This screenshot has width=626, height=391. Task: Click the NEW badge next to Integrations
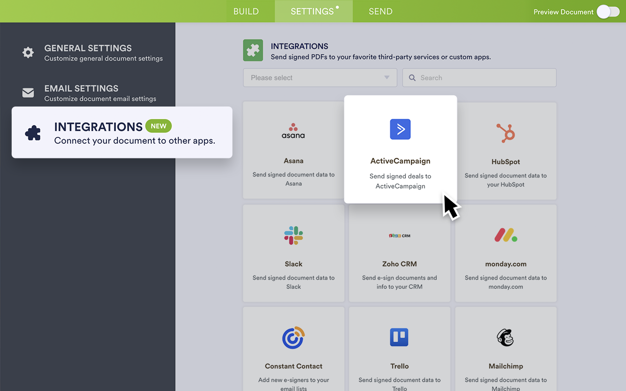(x=158, y=126)
